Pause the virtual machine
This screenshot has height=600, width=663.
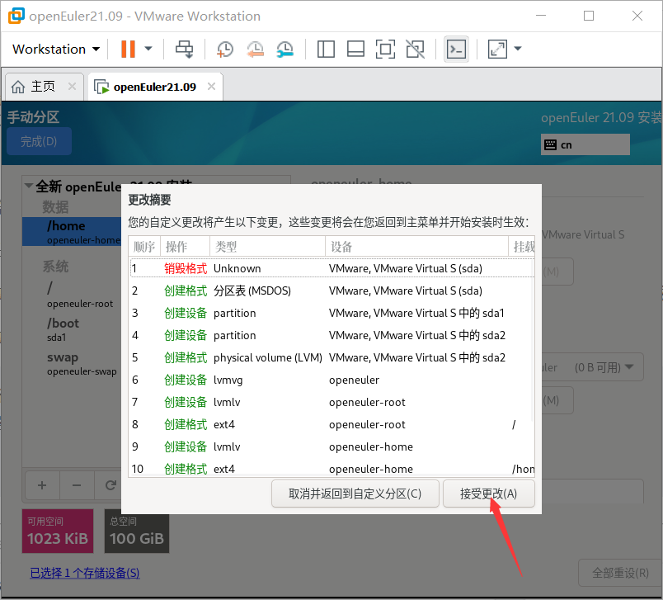pyautogui.click(x=128, y=49)
